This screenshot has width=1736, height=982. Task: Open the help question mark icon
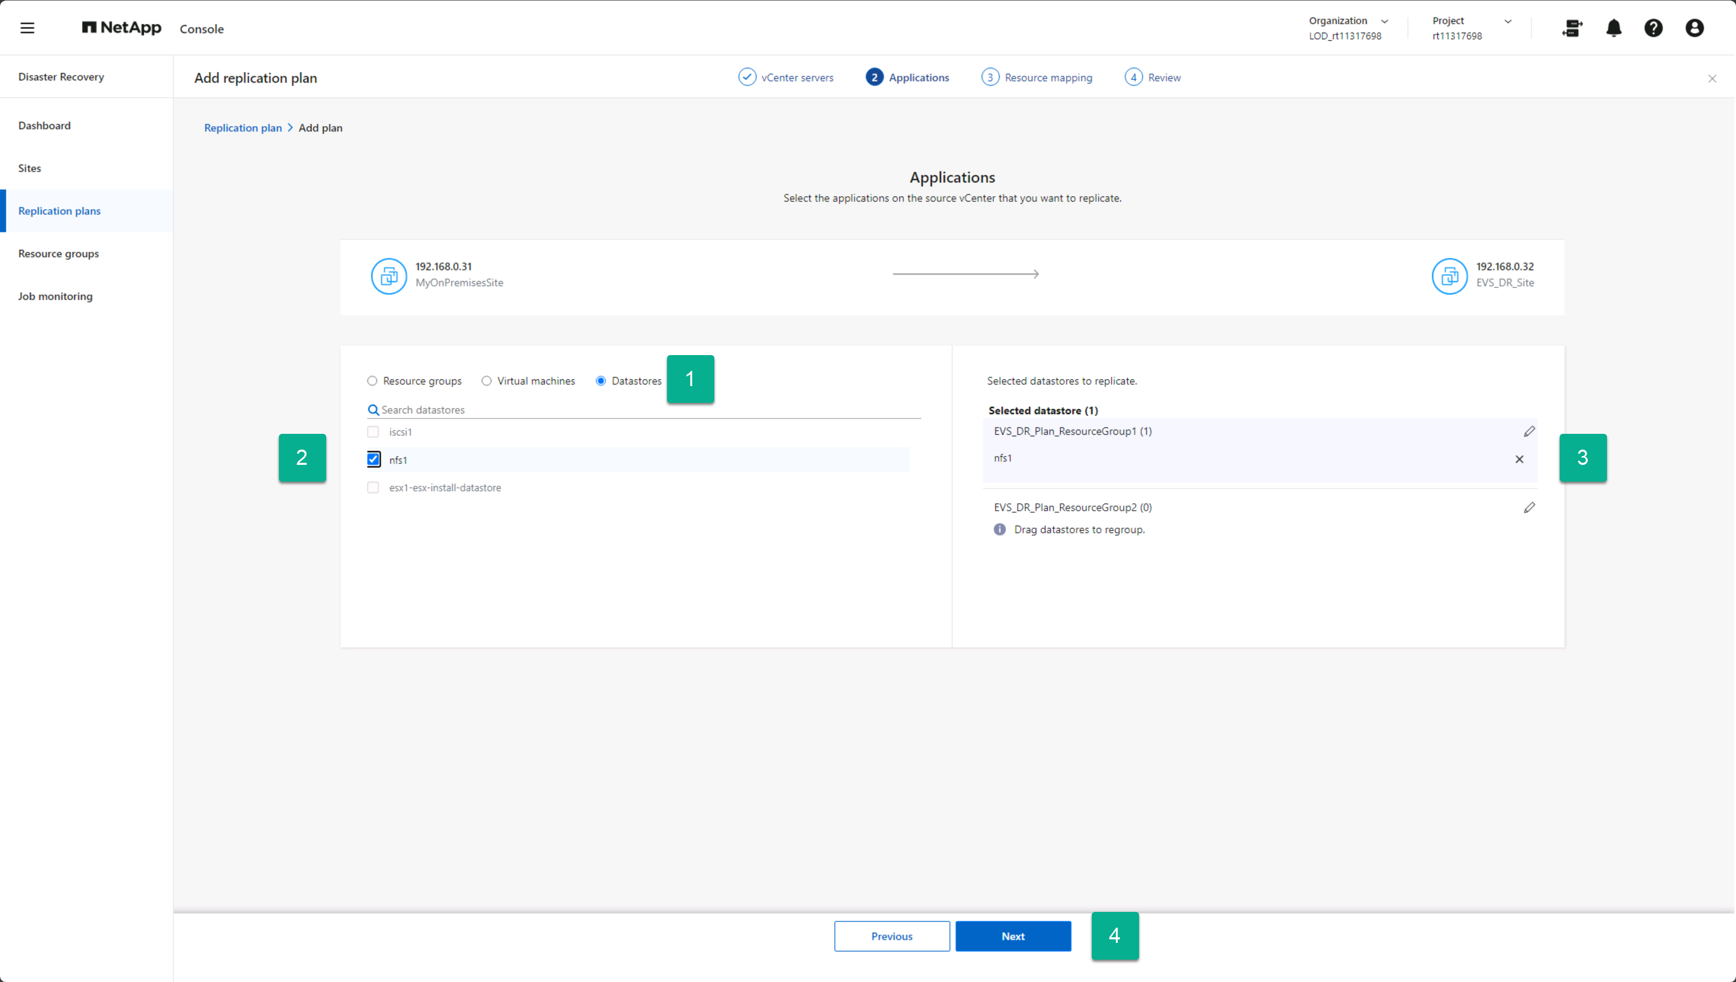click(x=1653, y=27)
